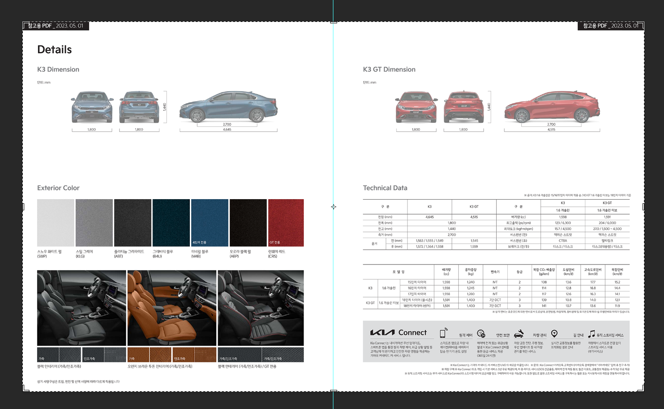Pick the Gravity Blue (B4U) swatch

(171, 222)
